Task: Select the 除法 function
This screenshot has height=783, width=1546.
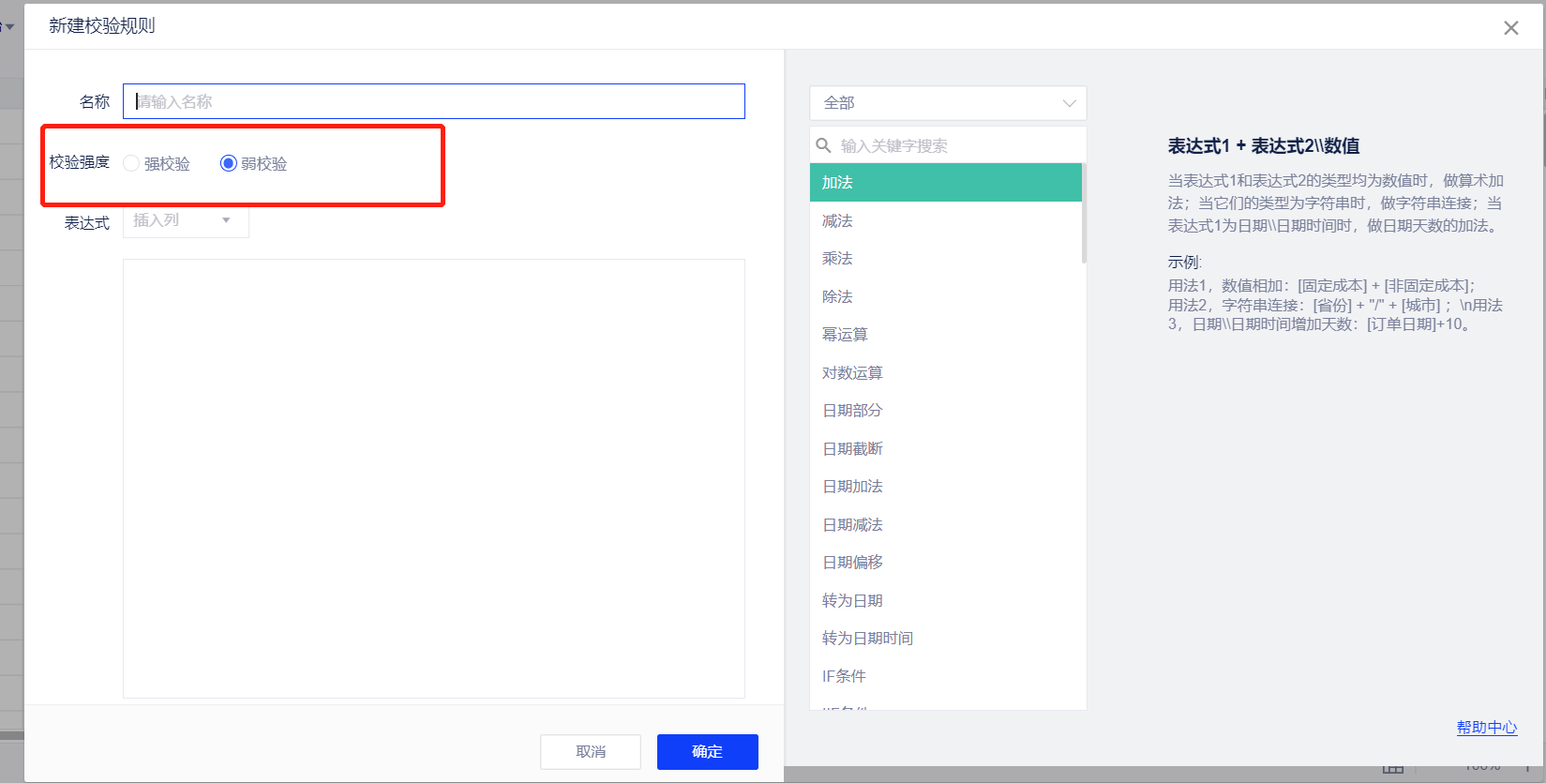Action: tap(837, 297)
